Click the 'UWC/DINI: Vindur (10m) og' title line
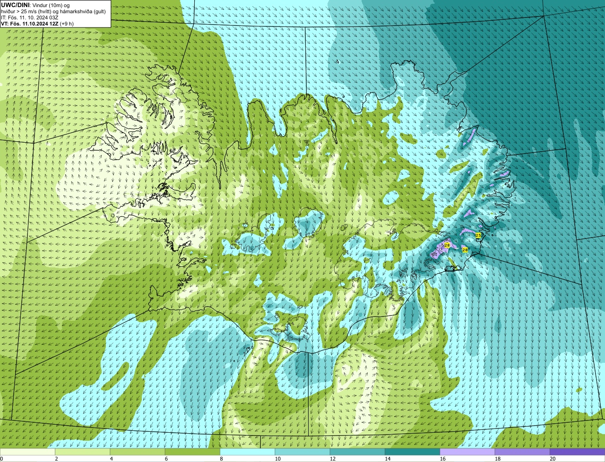Viewport: 605px width, 462px height. point(35,5)
